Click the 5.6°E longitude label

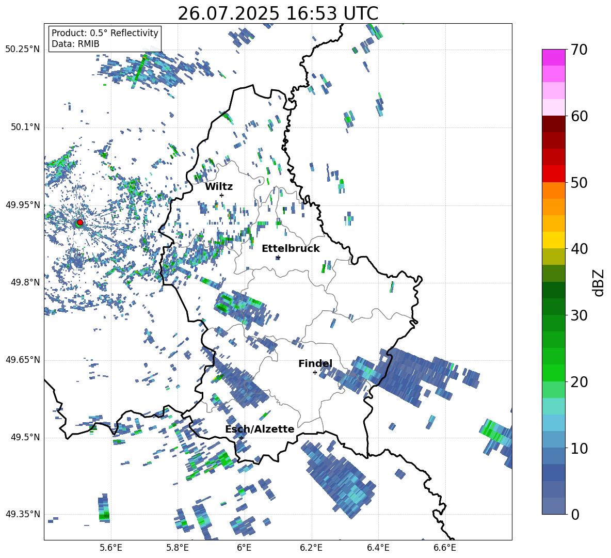point(111,548)
